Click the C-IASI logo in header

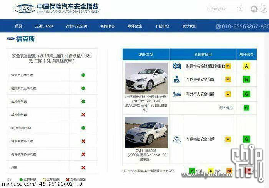tap(25, 9)
